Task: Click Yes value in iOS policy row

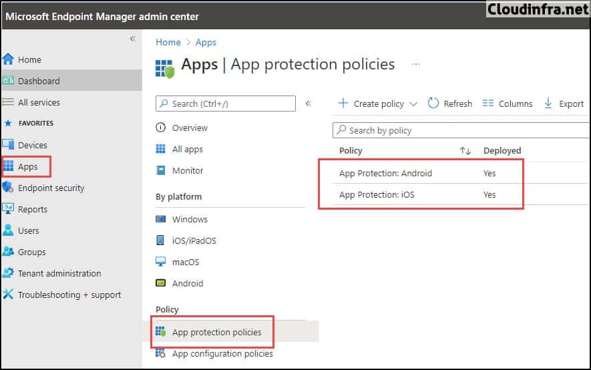Action: (x=489, y=195)
